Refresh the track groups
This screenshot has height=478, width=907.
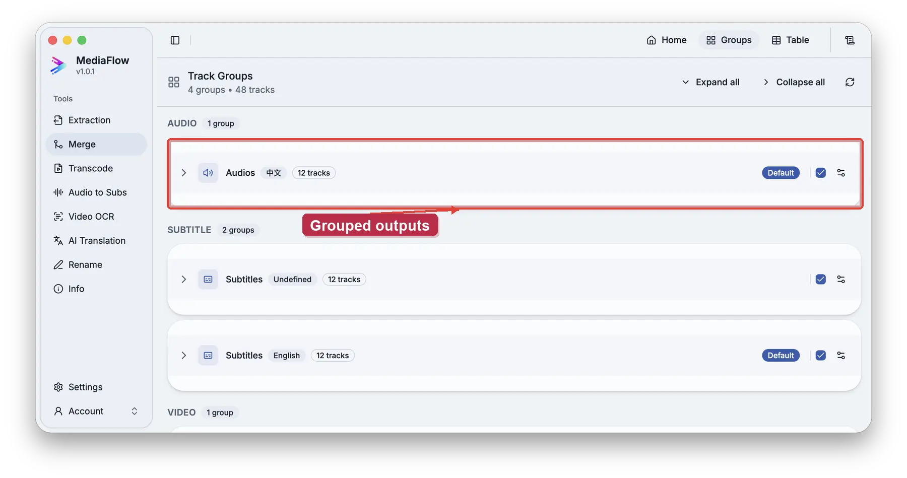(850, 82)
